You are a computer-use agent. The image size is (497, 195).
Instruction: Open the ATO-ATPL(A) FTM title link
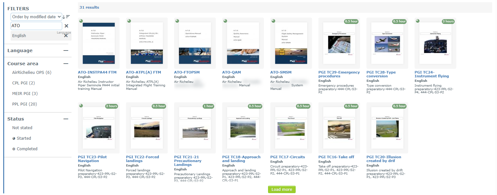coord(144,72)
